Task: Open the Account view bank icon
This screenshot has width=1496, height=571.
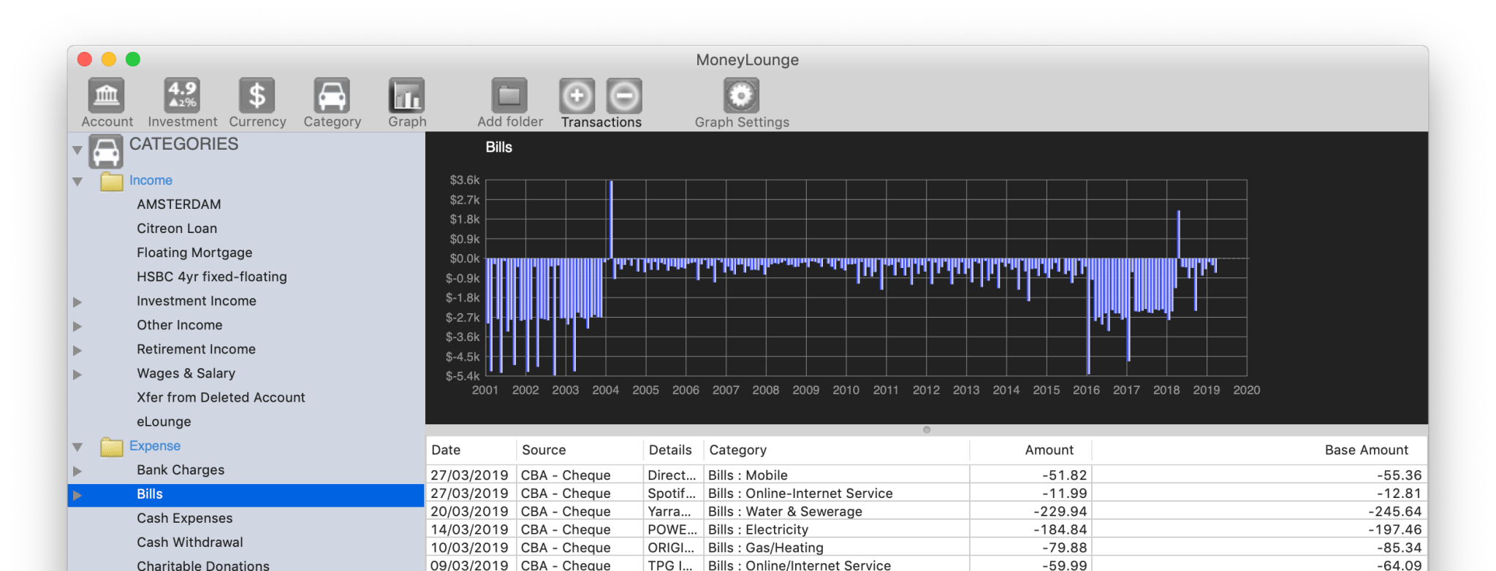Action: [107, 96]
